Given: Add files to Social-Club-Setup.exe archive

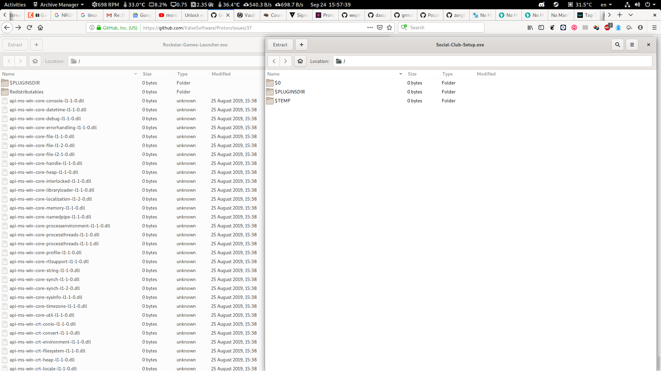Looking at the screenshot, I should pos(302,45).
